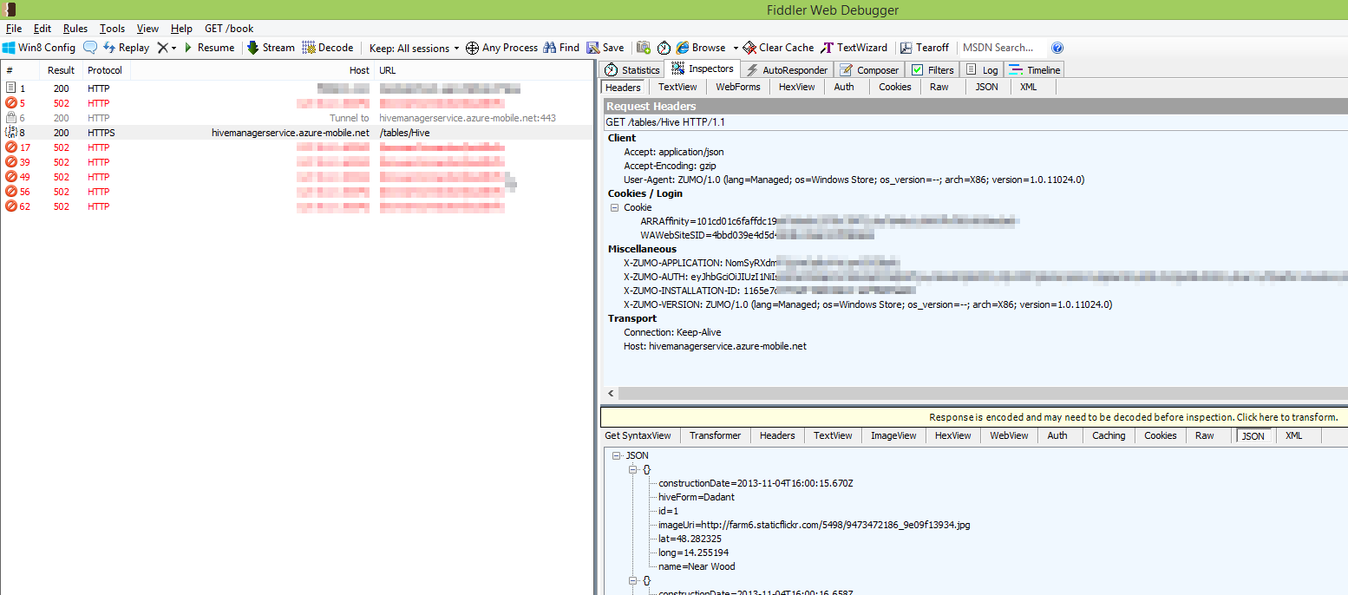1348x595 pixels.
Task: Click the Remove sessions X icon
Action: (162, 48)
